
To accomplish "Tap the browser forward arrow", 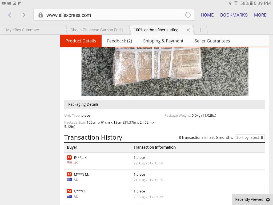I will coord(24,15).
